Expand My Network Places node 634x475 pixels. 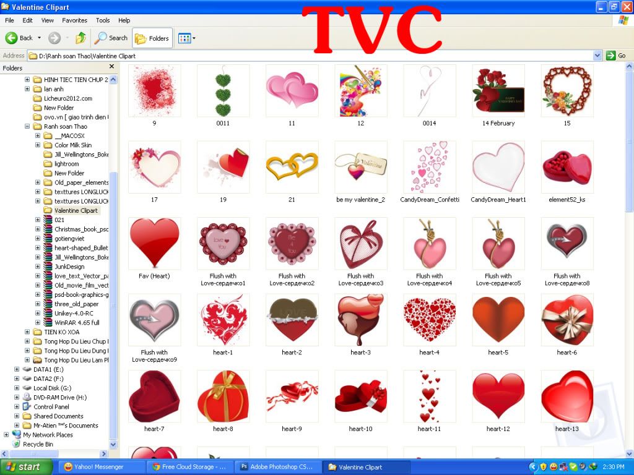[x=6, y=435]
